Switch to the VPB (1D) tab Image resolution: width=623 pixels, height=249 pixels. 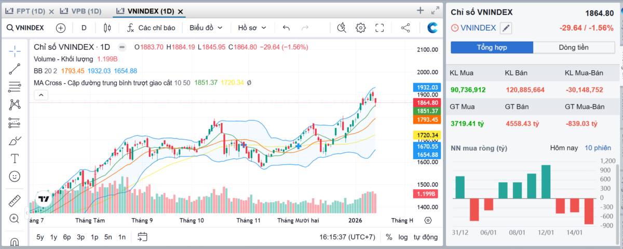coord(79,11)
